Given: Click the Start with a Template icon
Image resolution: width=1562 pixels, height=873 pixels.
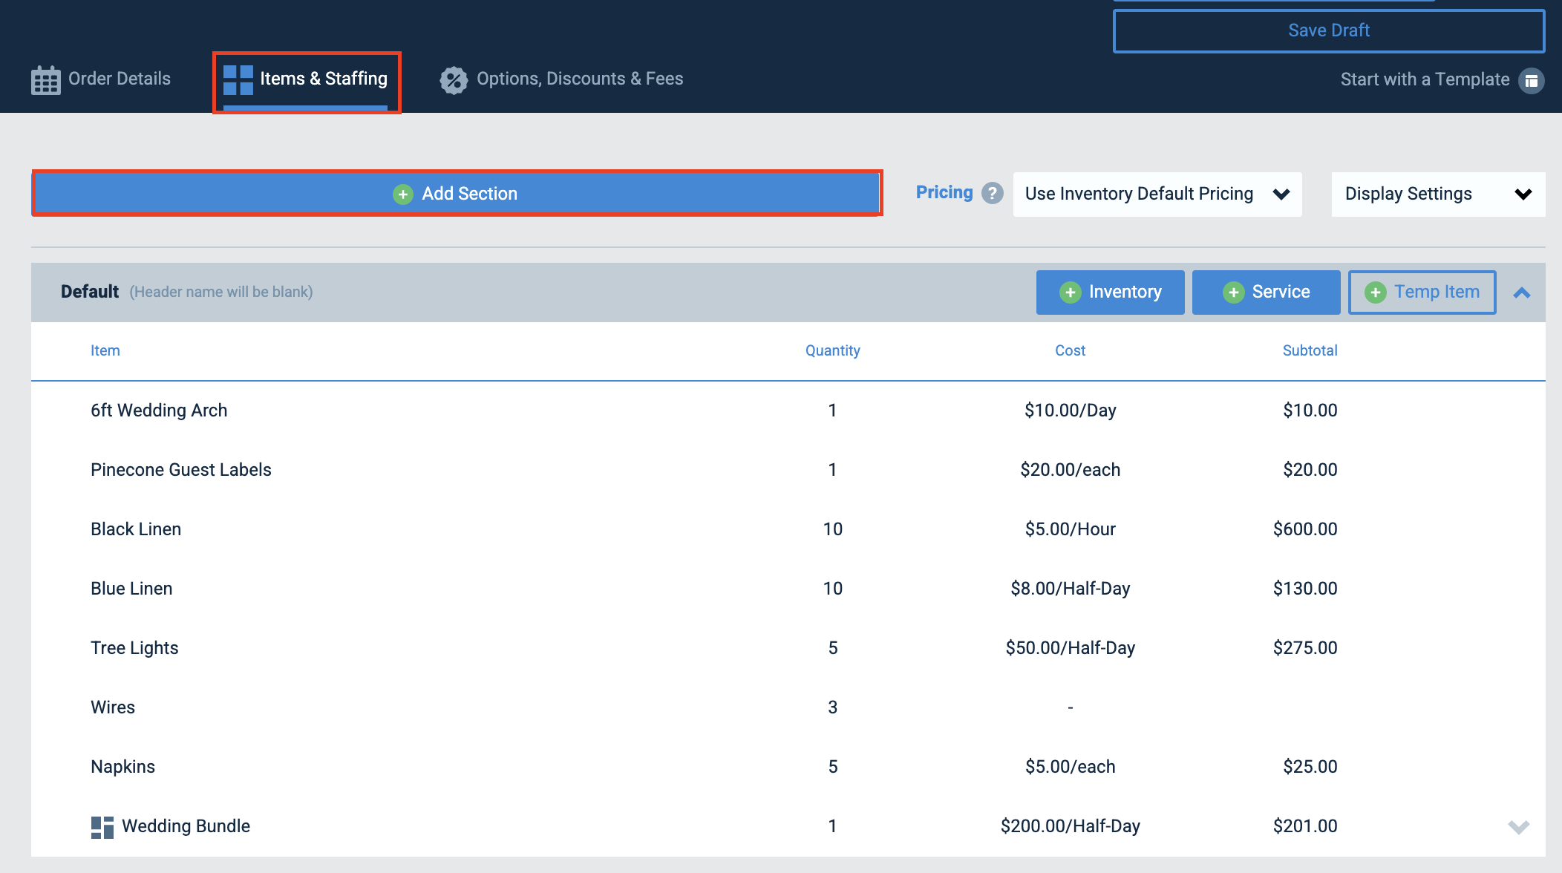Looking at the screenshot, I should pos(1531,80).
